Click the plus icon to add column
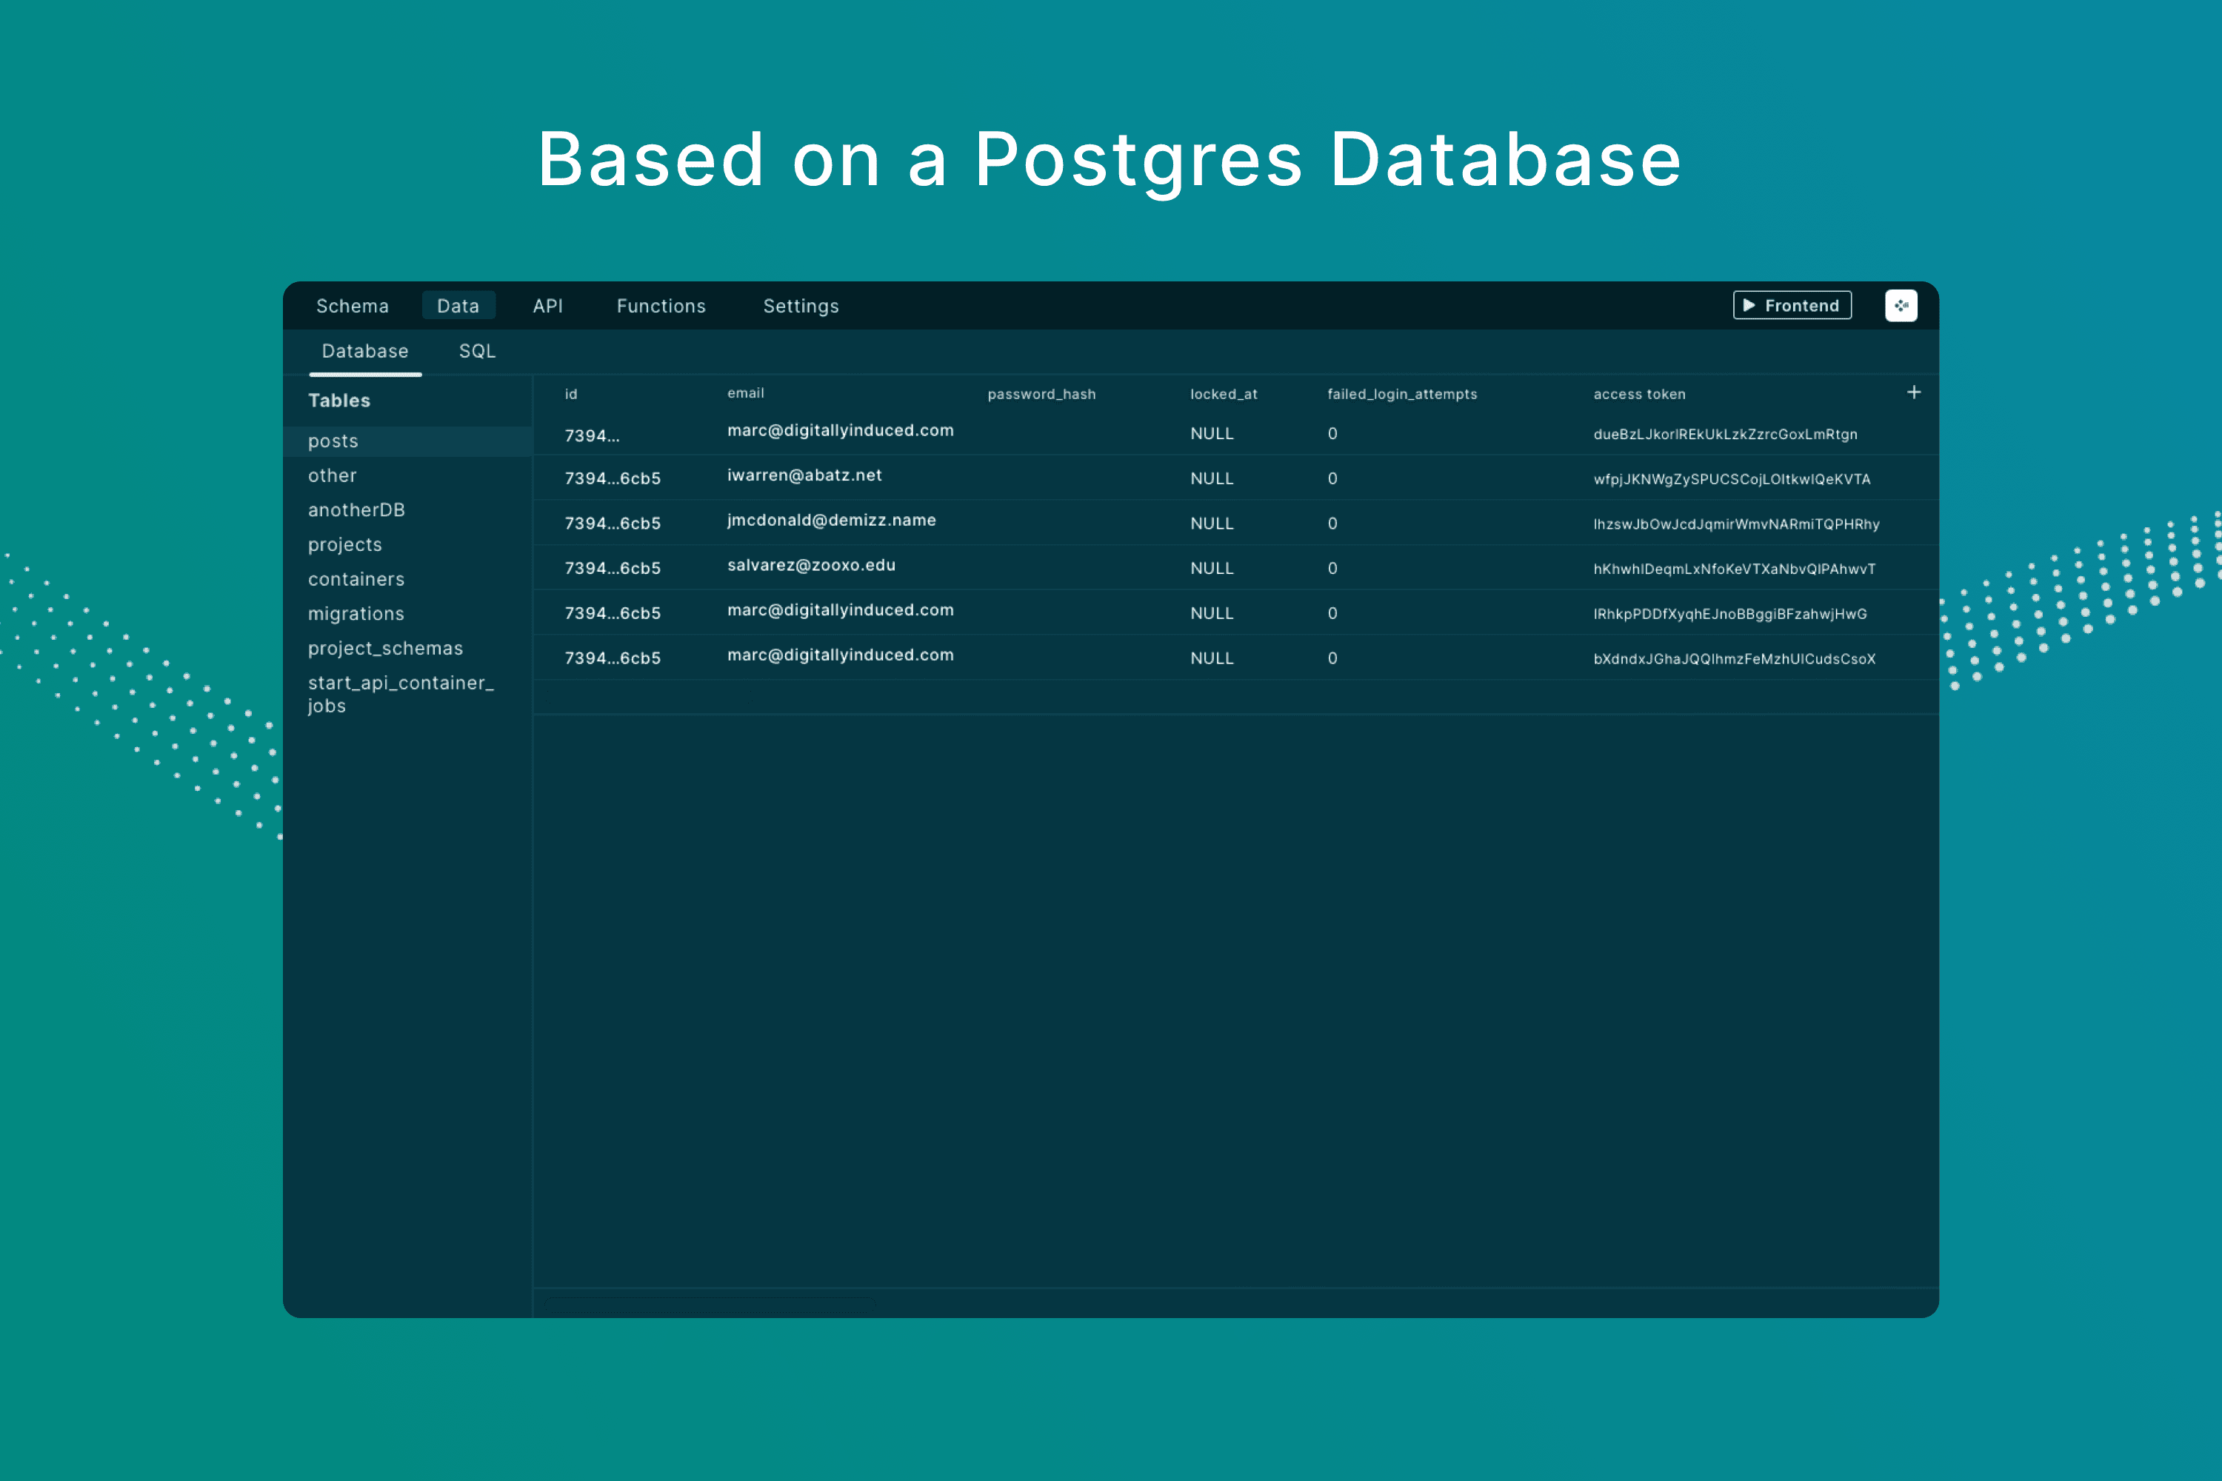 coord(1913,392)
